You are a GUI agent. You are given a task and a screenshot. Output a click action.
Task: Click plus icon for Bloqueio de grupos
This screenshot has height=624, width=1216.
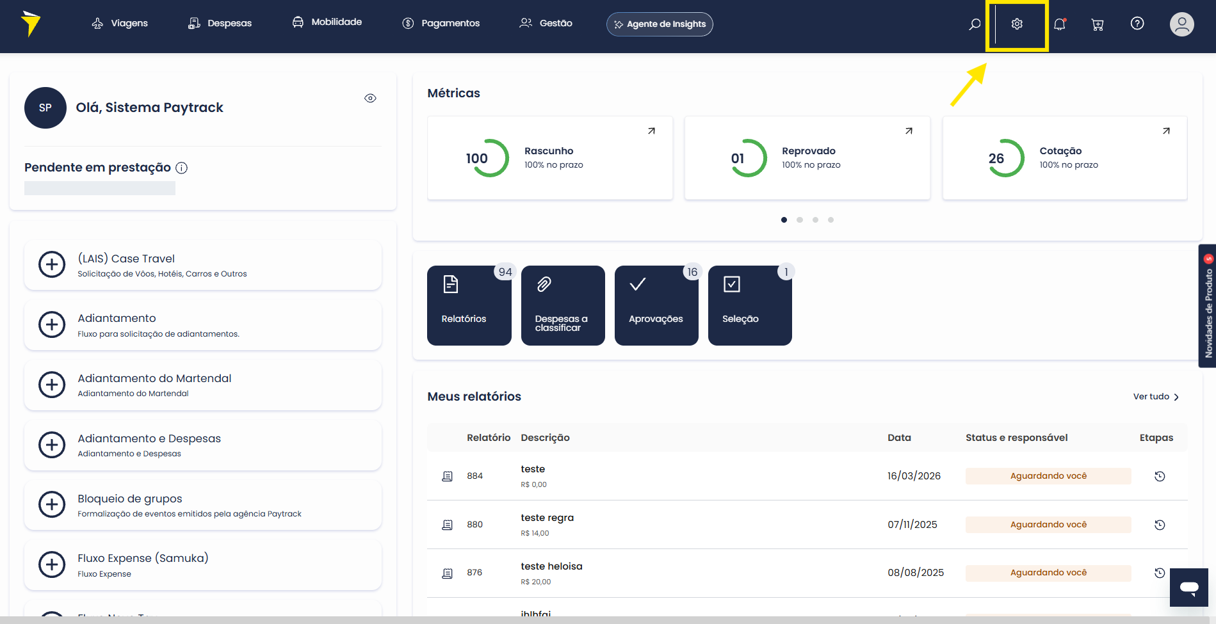pos(52,504)
